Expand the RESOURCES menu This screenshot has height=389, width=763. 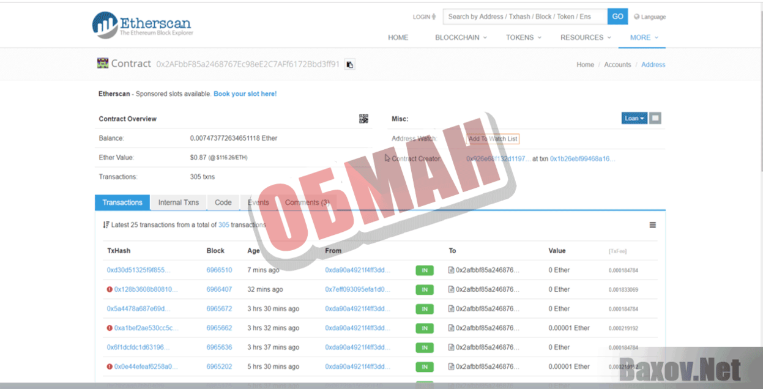tap(586, 37)
